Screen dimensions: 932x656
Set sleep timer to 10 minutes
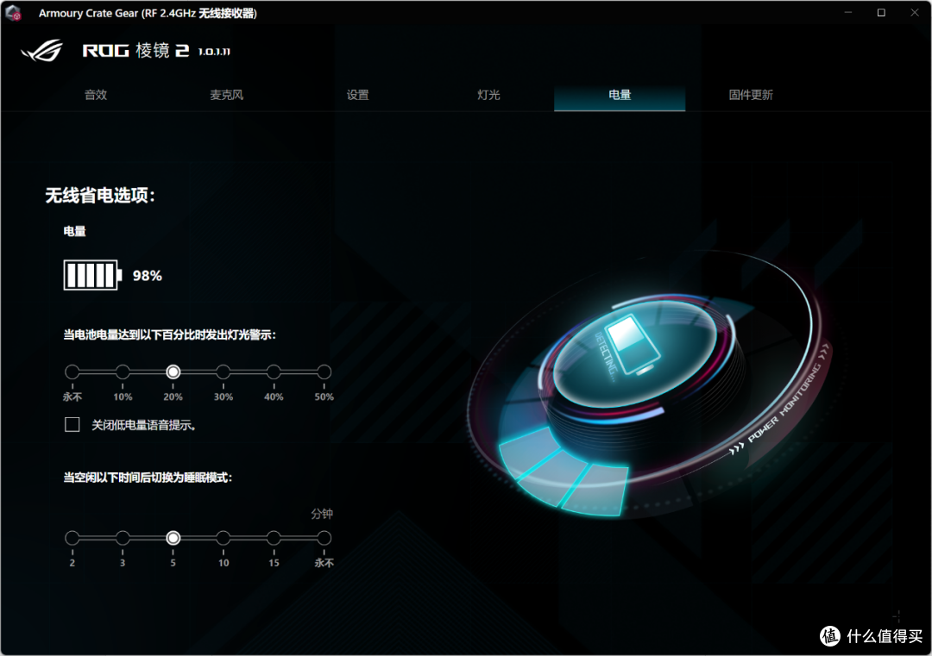(x=223, y=538)
